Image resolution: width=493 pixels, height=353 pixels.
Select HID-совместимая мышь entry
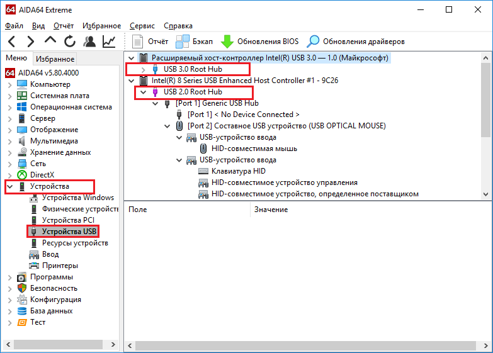click(254, 148)
